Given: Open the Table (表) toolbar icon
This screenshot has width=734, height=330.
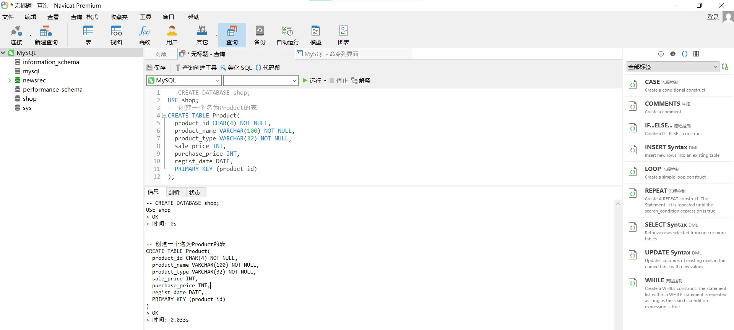Looking at the screenshot, I should pos(88,35).
